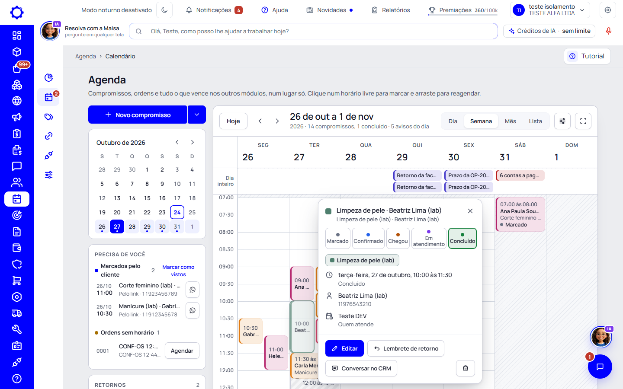Switch calendar to Lista view
623x389 pixels.
(x=535, y=121)
